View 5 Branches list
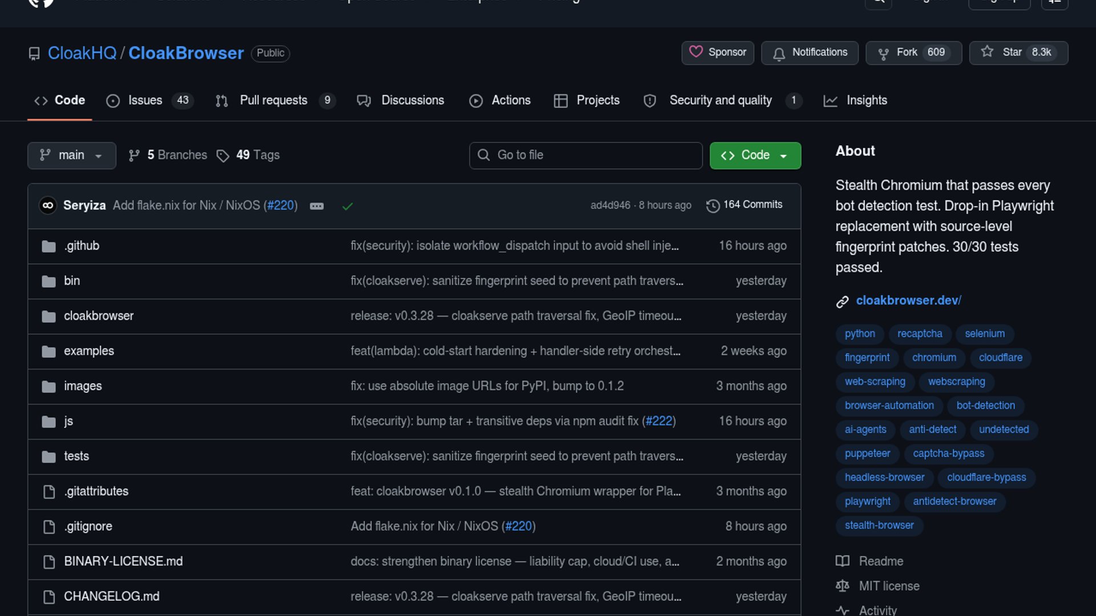The height and width of the screenshot is (616, 1096). pos(168,156)
